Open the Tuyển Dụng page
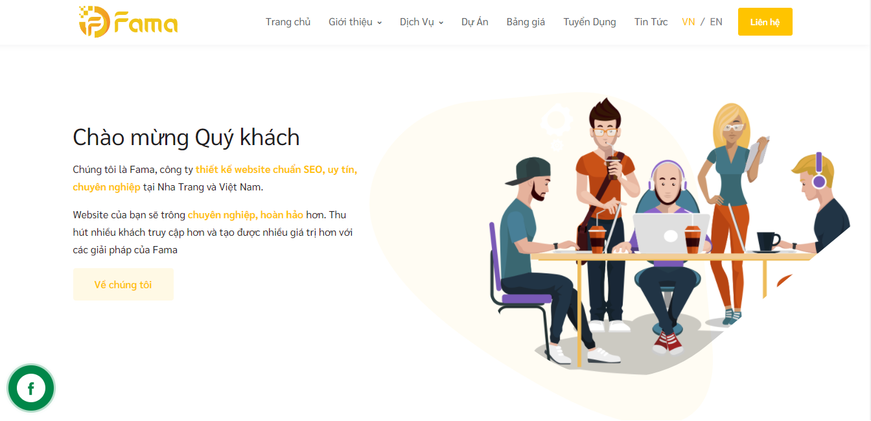The width and height of the screenshot is (871, 421). click(590, 22)
